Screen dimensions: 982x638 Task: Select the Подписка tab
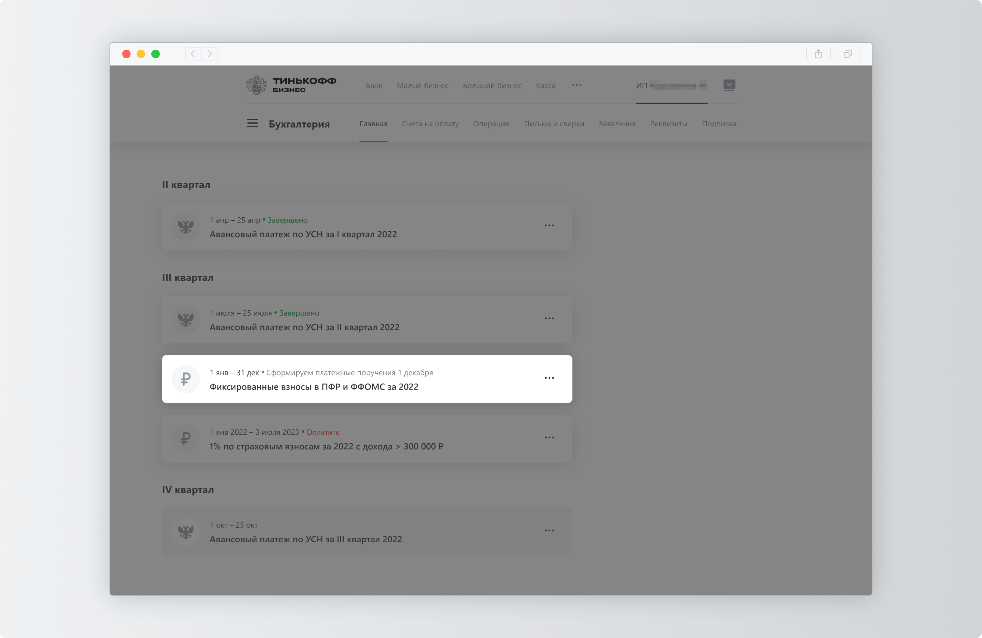pos(719,124)
